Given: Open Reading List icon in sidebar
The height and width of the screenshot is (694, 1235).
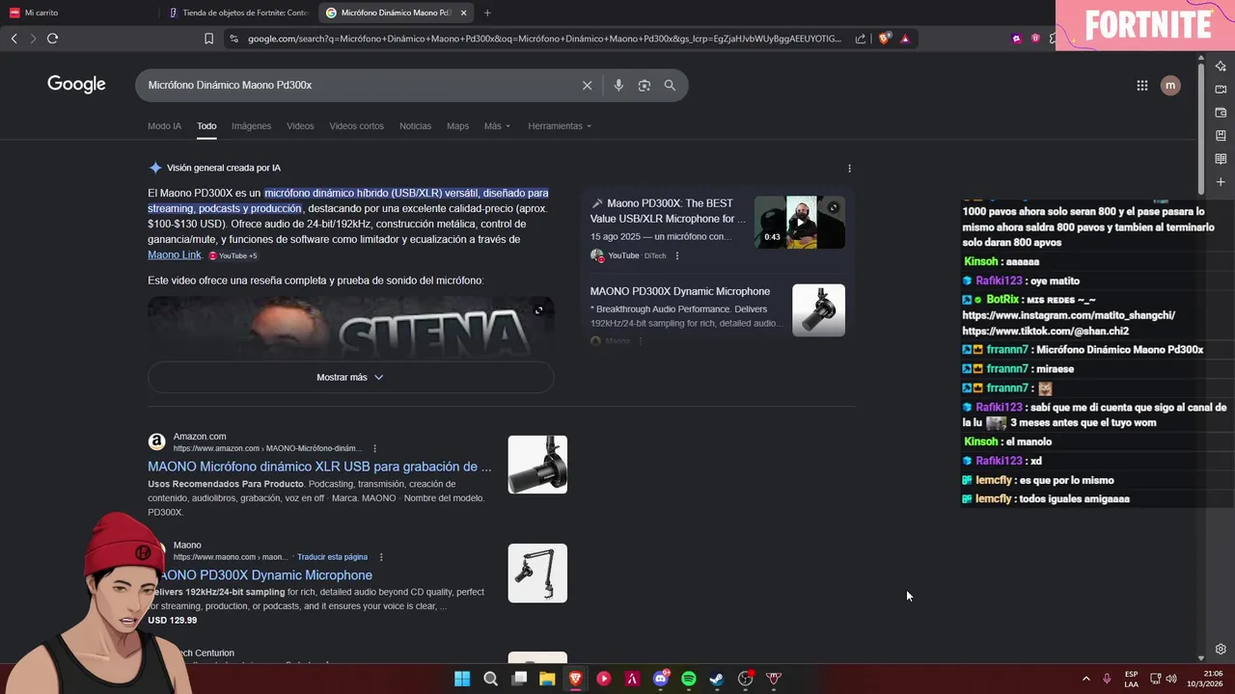Looking at the screenshot, I should (1221, 158).
